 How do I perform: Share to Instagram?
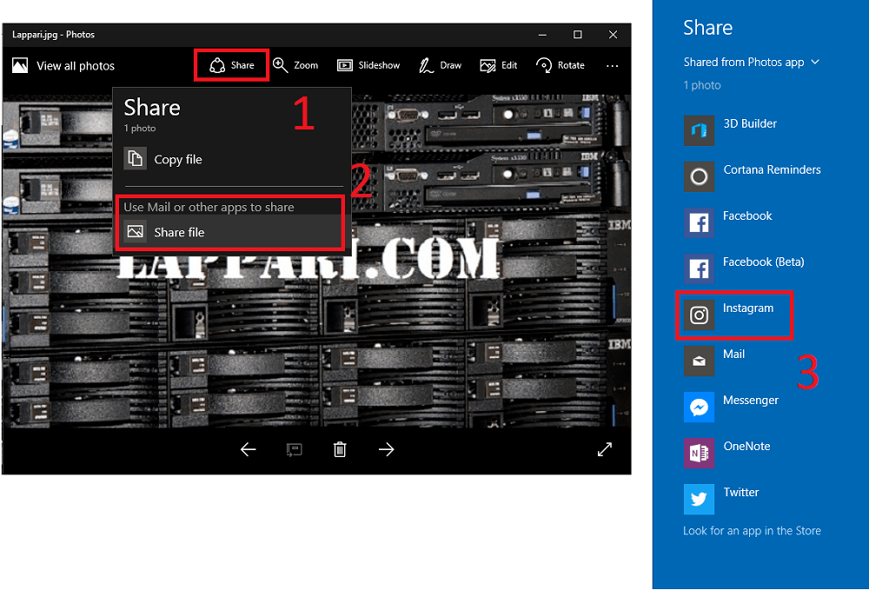click(728, 315)
